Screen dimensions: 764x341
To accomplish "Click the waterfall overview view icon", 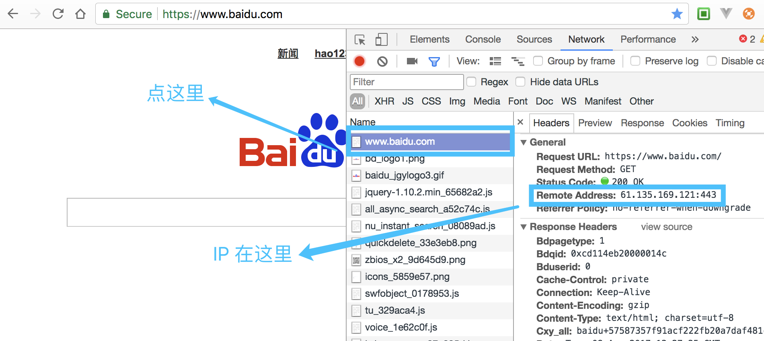I will (518, 61).
